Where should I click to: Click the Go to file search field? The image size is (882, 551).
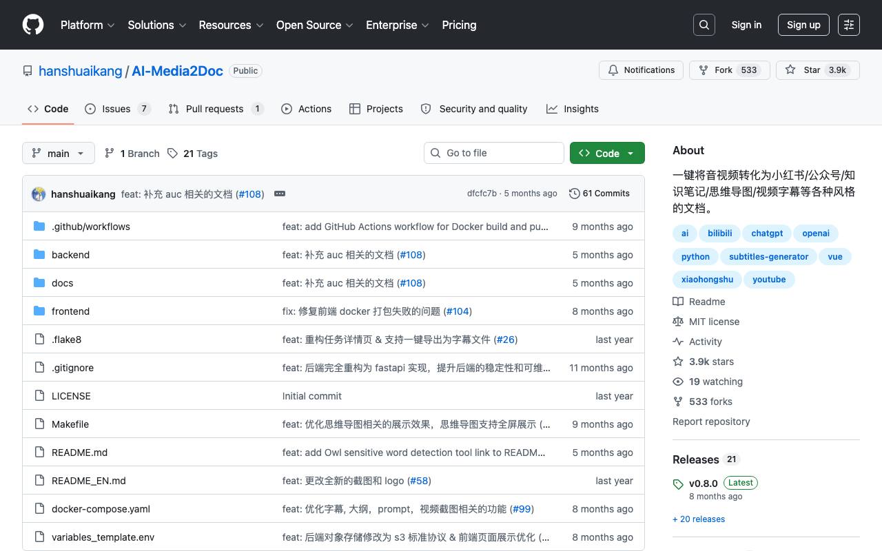(494, 153)
